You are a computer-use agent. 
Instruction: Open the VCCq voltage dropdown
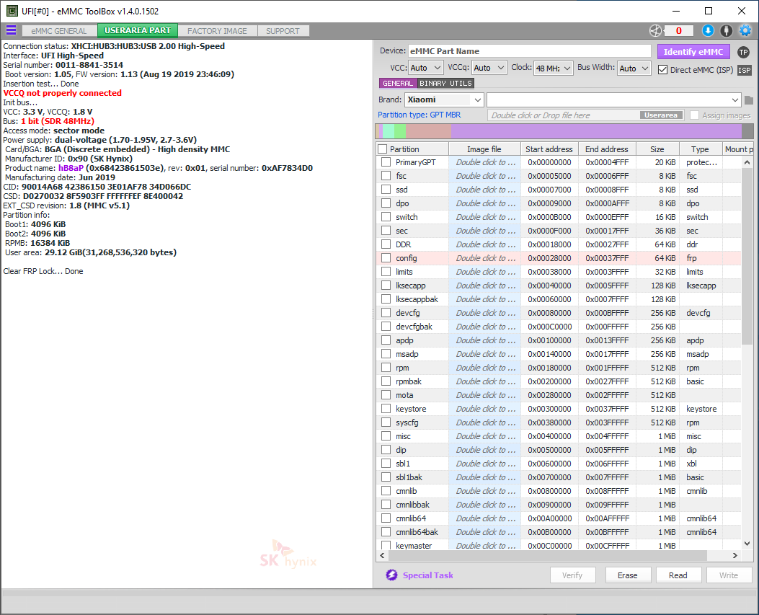pos(489,68)
